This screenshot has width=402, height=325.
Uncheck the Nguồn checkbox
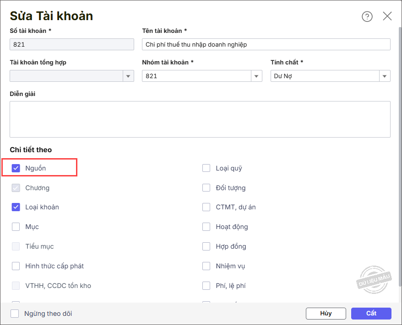click(x=16, y=168)
